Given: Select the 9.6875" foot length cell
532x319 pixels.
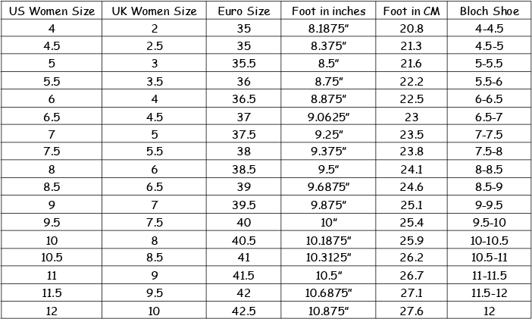Looking at the screenshot, I should click(x=328, y=186).
